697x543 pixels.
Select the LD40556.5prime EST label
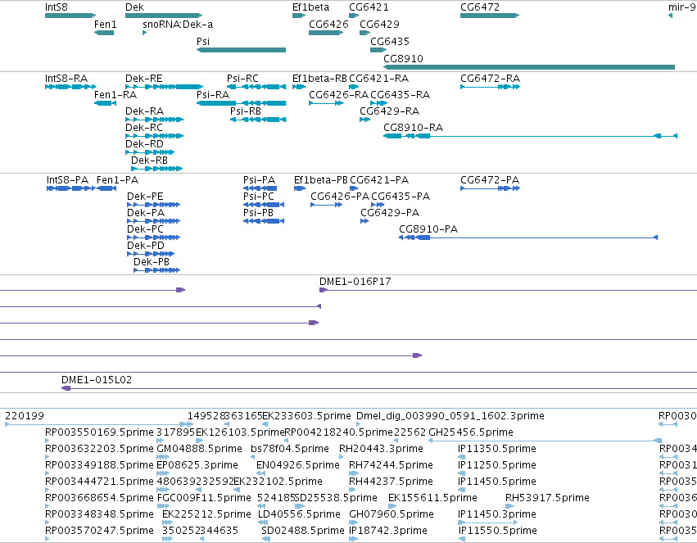pyautogui.click(x=299, y=514)
